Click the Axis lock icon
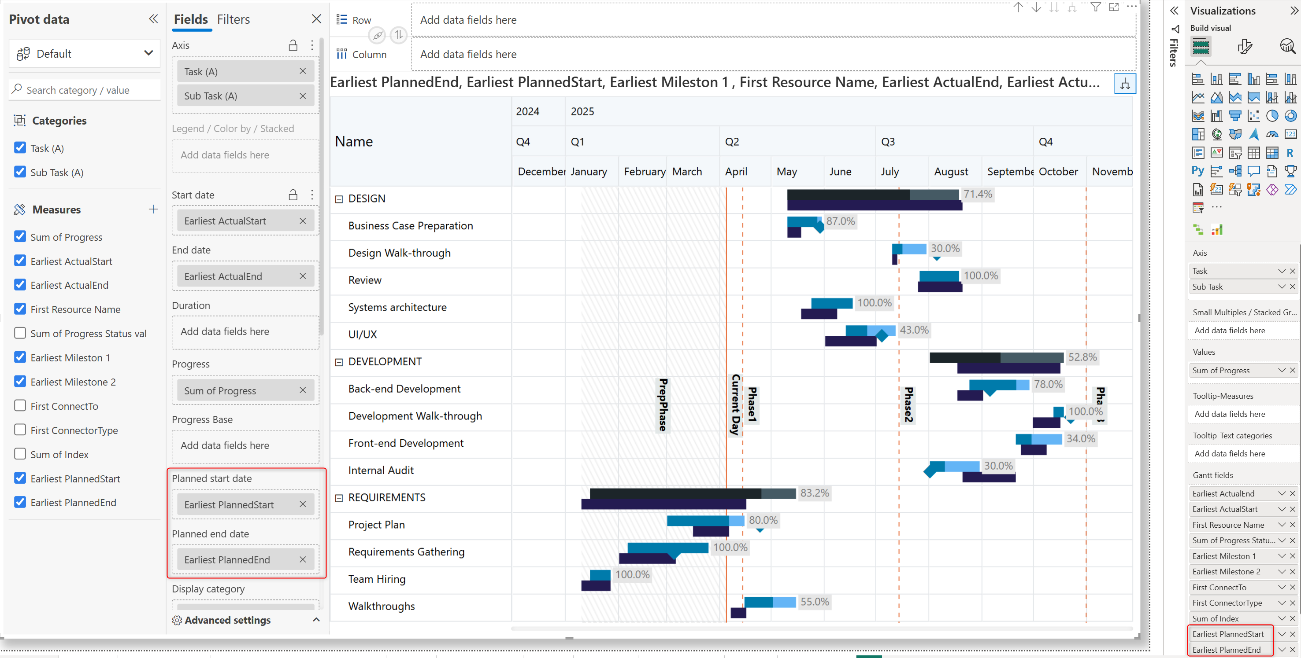 [x=293, y=45]
